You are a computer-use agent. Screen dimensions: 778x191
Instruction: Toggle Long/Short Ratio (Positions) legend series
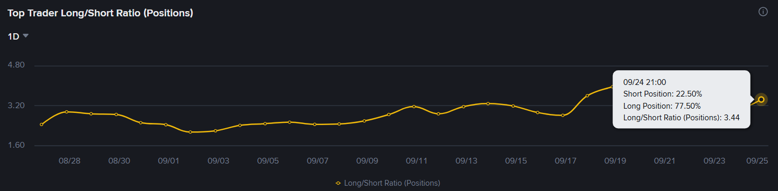pyautogui.click(x=387, y=183)
